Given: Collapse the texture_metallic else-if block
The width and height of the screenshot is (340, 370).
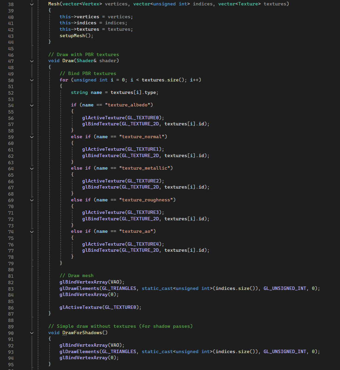Looking at the screenshot, I should [x=32, y=168].
